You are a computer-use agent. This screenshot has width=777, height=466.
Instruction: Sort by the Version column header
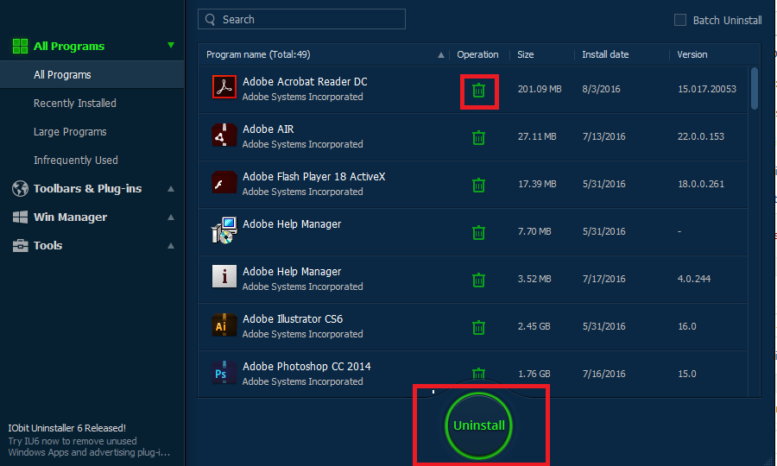692,54
